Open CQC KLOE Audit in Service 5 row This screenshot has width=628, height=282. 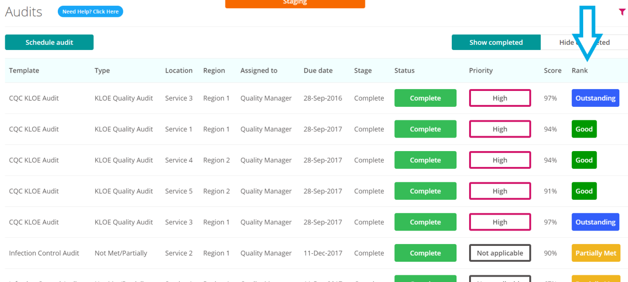[34, 191]
